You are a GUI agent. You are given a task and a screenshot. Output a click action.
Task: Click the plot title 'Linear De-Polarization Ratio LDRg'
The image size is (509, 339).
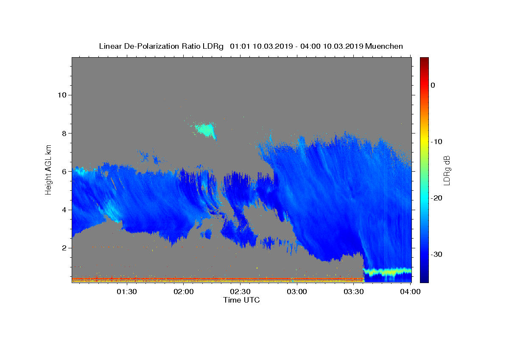tap(161, 46)
